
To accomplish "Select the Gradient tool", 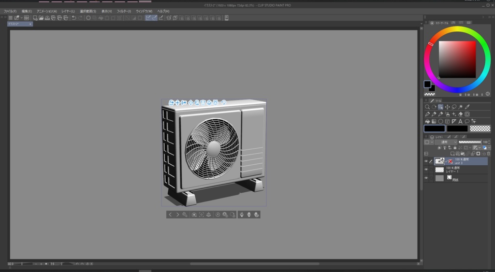I will click(x=434, y=121).
